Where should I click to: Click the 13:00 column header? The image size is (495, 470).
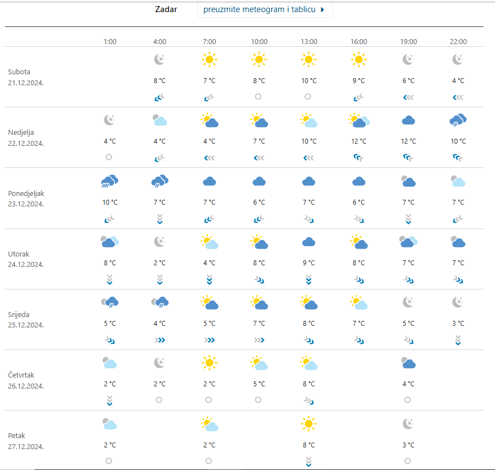[309, 41]
